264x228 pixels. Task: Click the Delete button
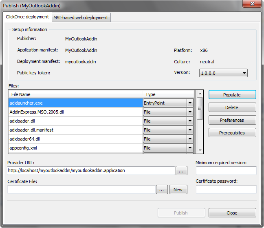(x=232, y=107)
